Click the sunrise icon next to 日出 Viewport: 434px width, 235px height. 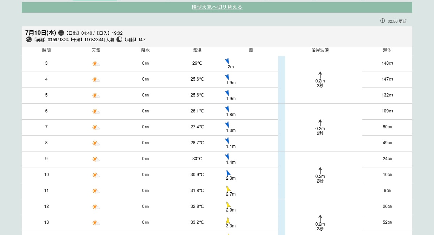(61, 33)
